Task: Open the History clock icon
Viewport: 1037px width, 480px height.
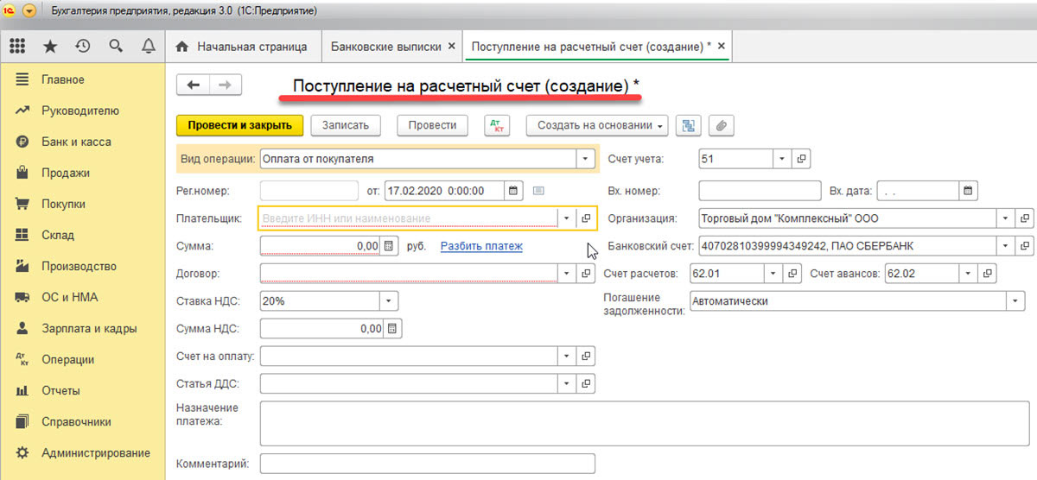Action: (x=83, y=46)
